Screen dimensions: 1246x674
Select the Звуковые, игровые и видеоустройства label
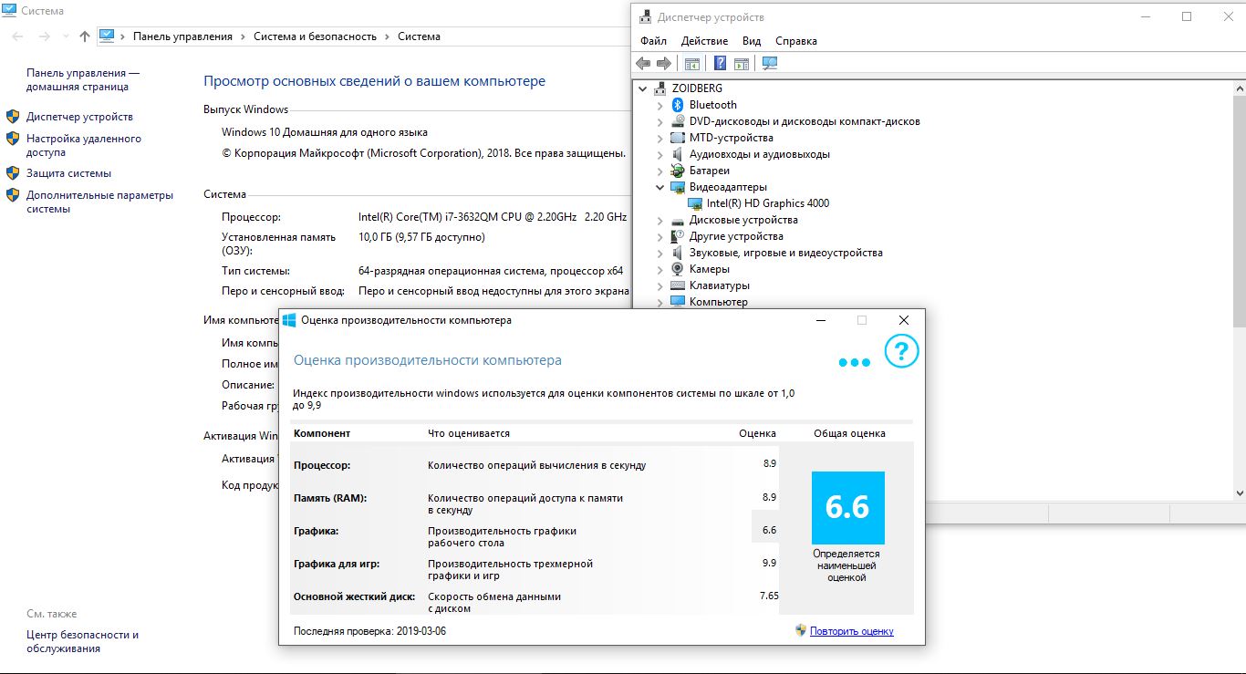click(x=786, y=253)
